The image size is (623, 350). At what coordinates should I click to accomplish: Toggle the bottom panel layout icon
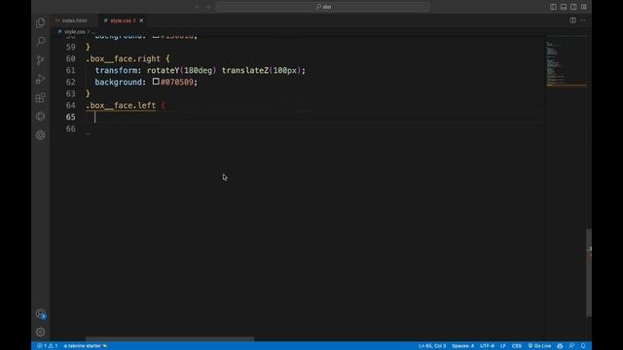click(x=564, y=7)
